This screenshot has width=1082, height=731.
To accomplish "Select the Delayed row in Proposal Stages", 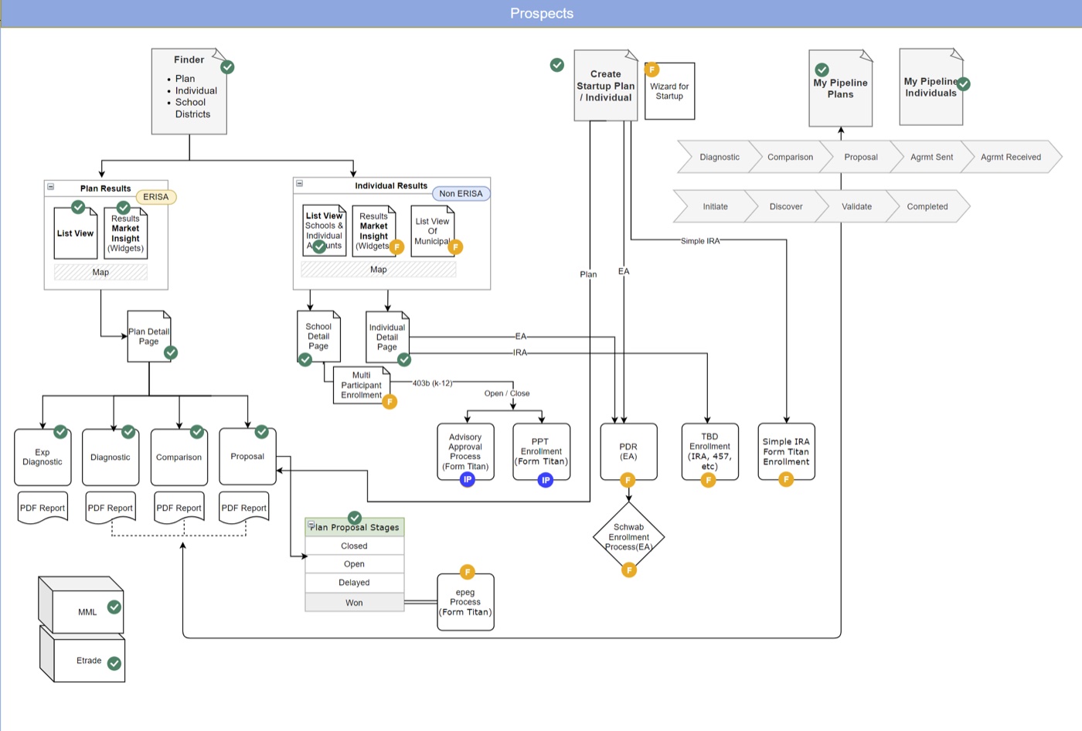I will pos(355,583).
